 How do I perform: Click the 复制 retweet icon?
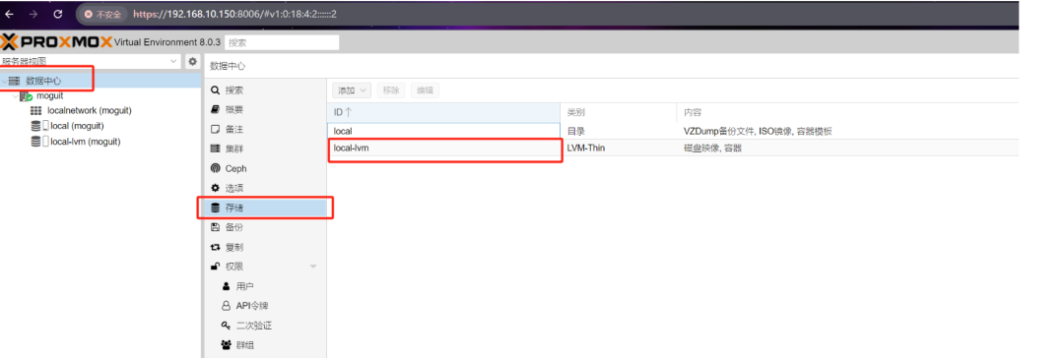(x=215, y=248)
